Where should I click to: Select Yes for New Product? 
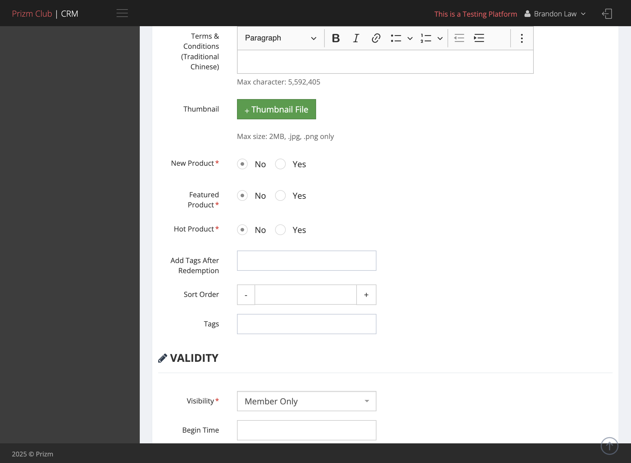(x=280, y=164)
